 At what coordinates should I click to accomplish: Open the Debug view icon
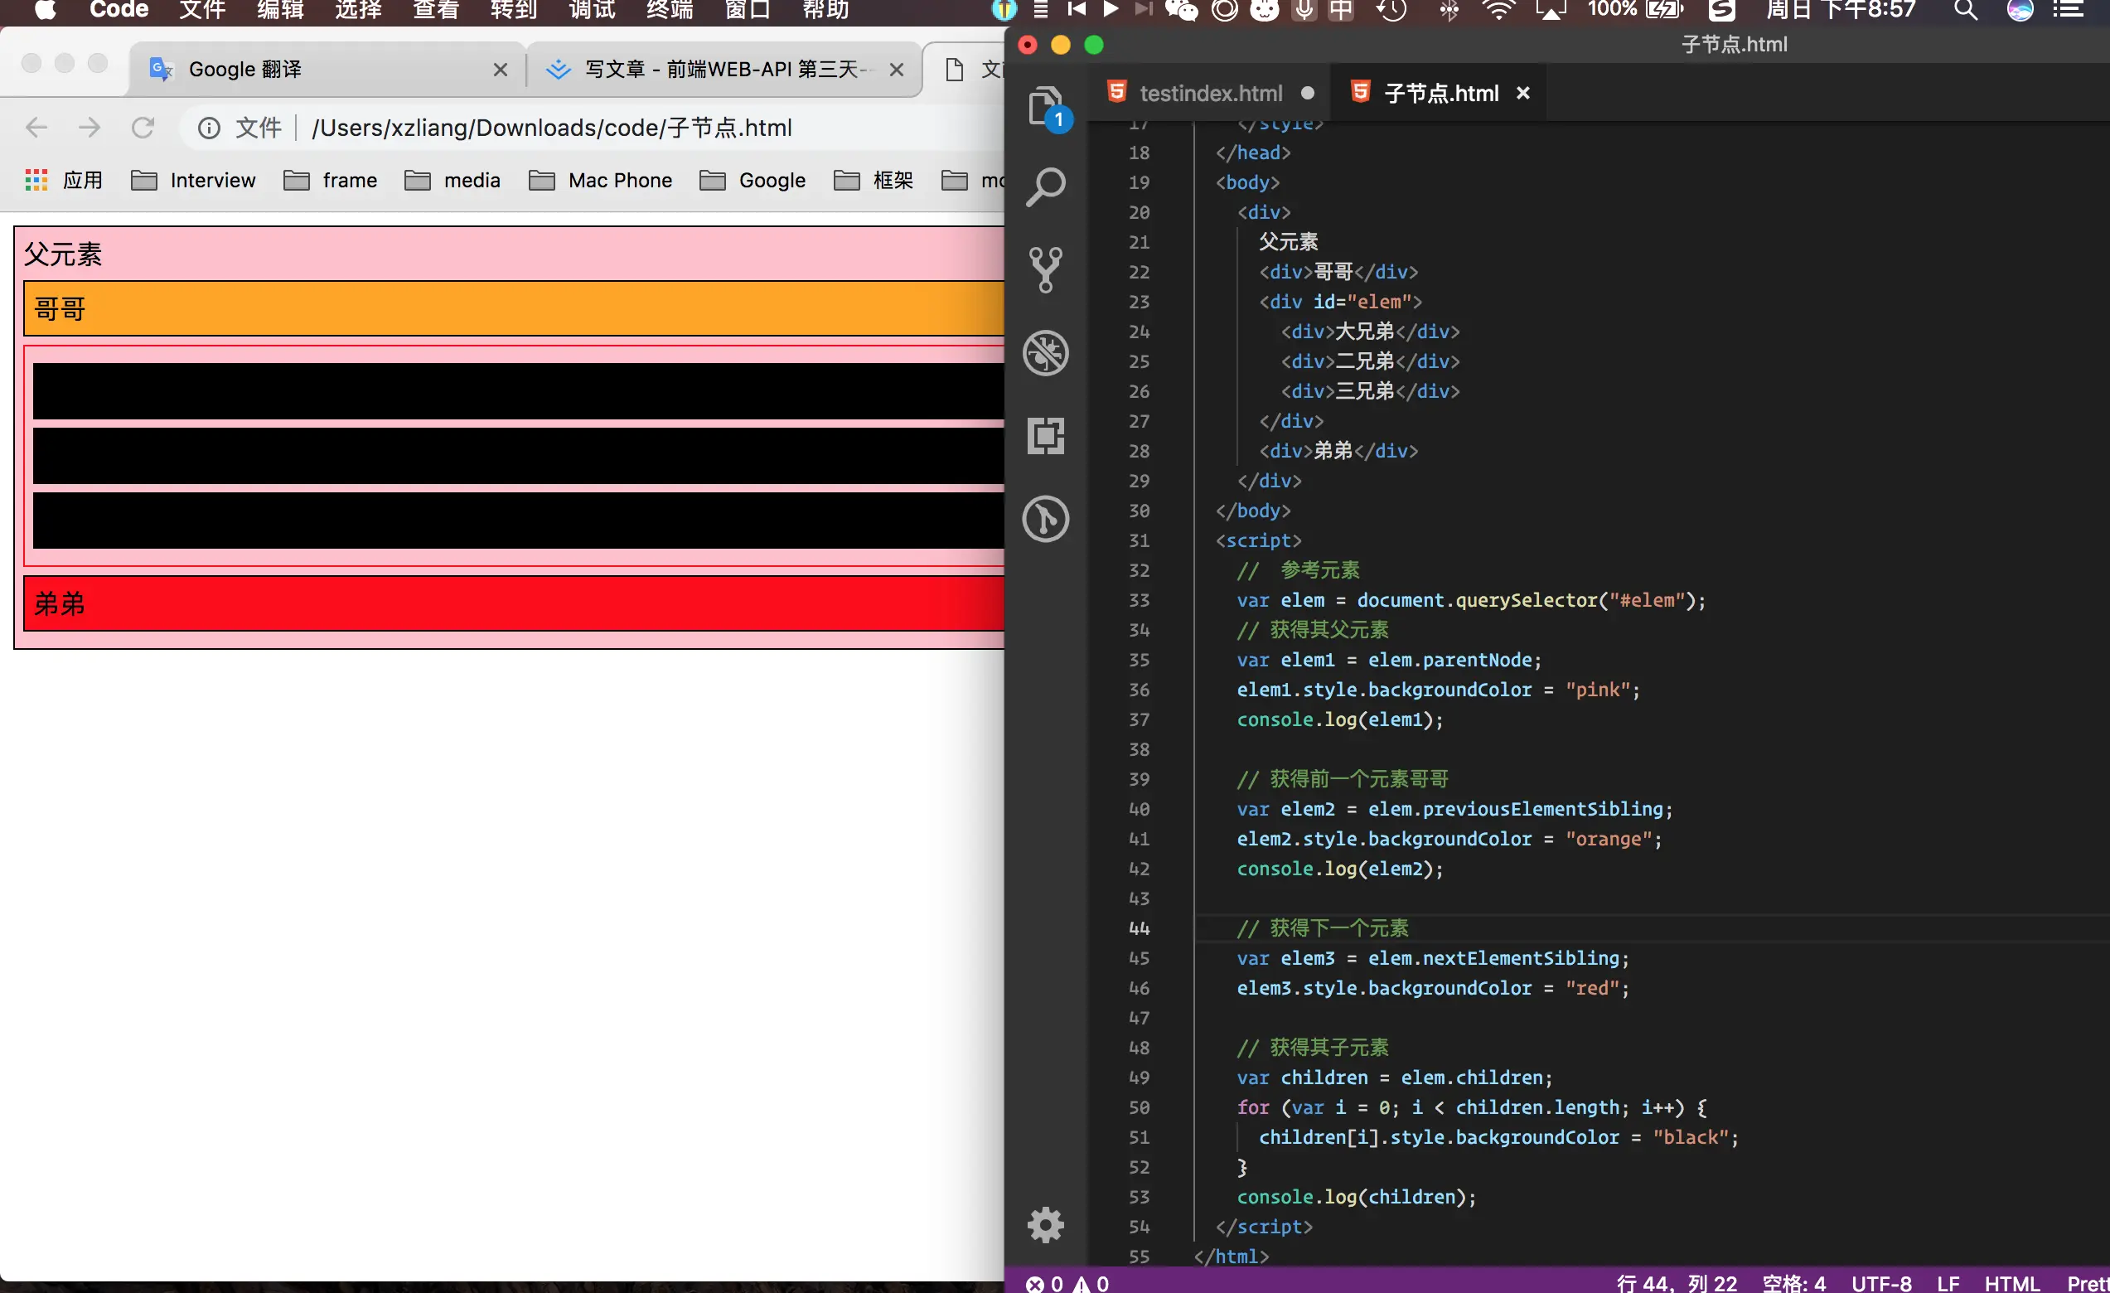point(1046,353)
